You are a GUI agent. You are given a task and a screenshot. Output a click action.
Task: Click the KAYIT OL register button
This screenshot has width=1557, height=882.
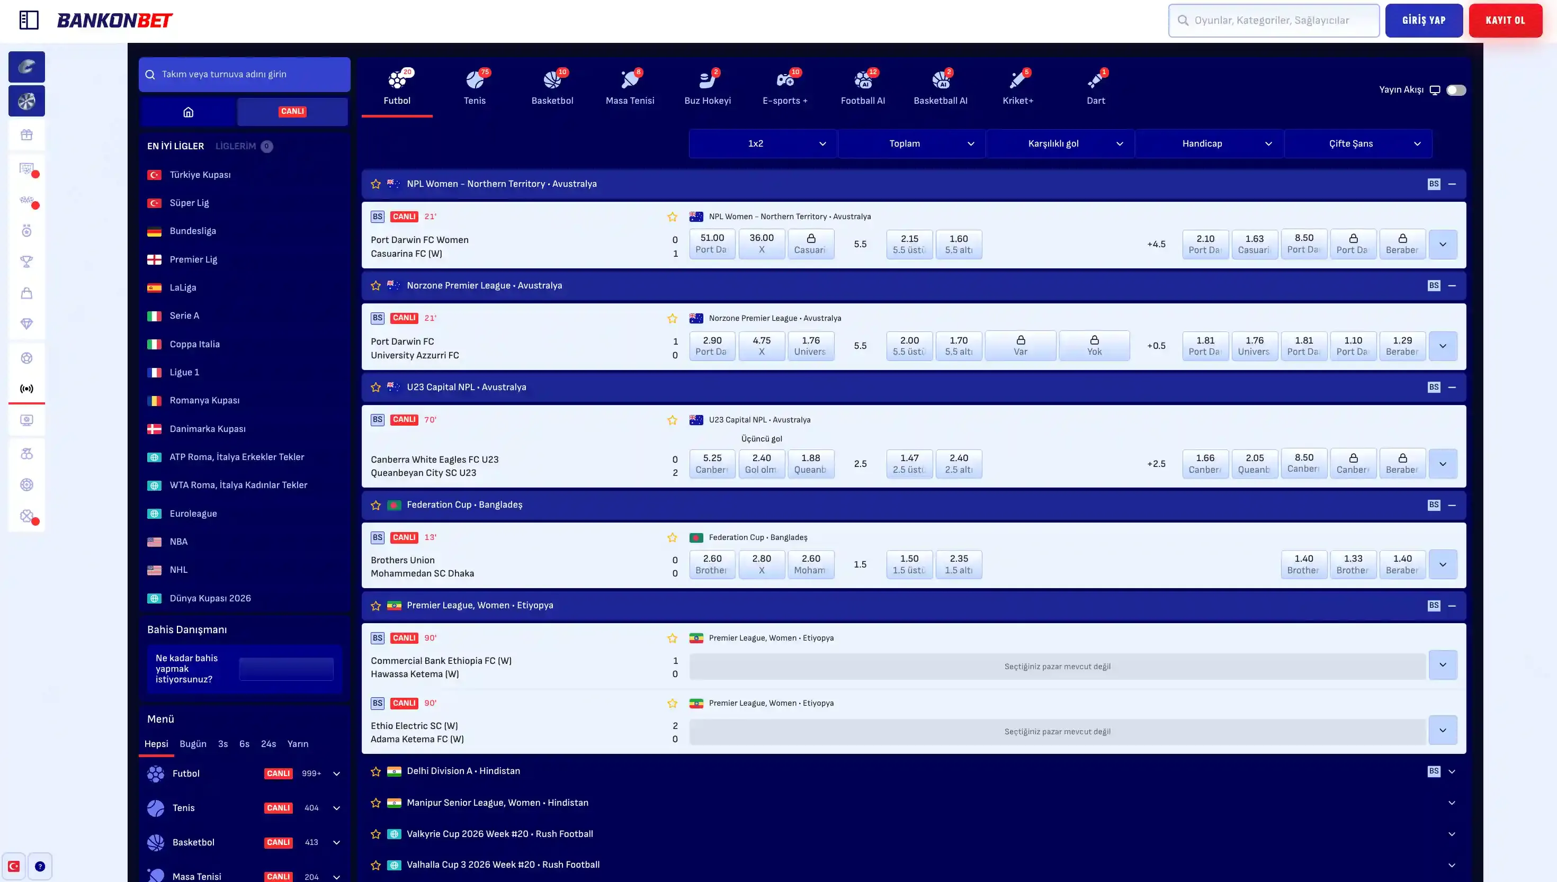click(1506, 21)
